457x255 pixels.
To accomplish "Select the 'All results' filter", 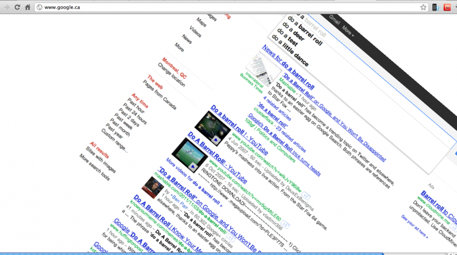I will (x=99, y=150).
